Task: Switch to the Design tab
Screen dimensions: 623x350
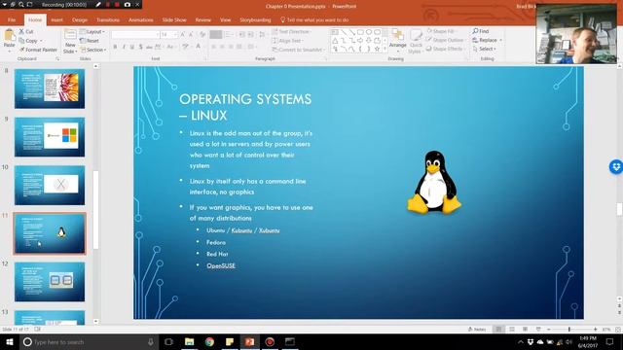Action: 80,19
